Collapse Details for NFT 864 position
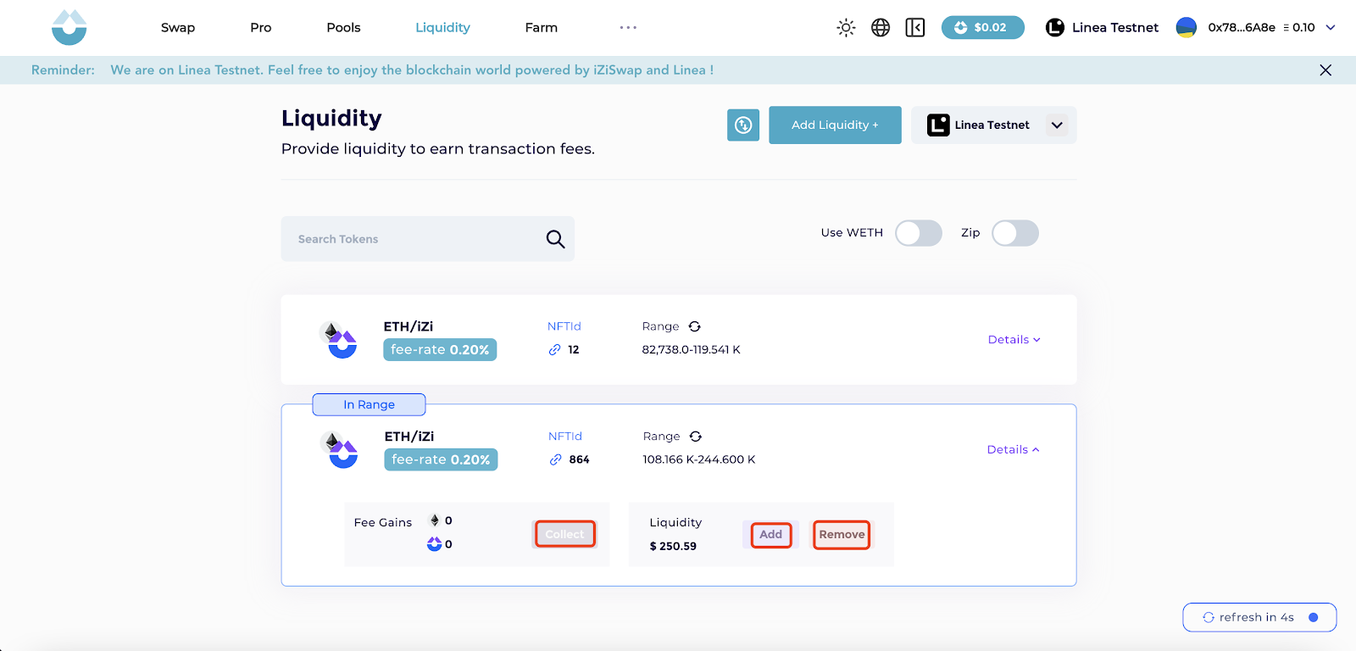This screenshot has height=651, width=1356. 1013,450
